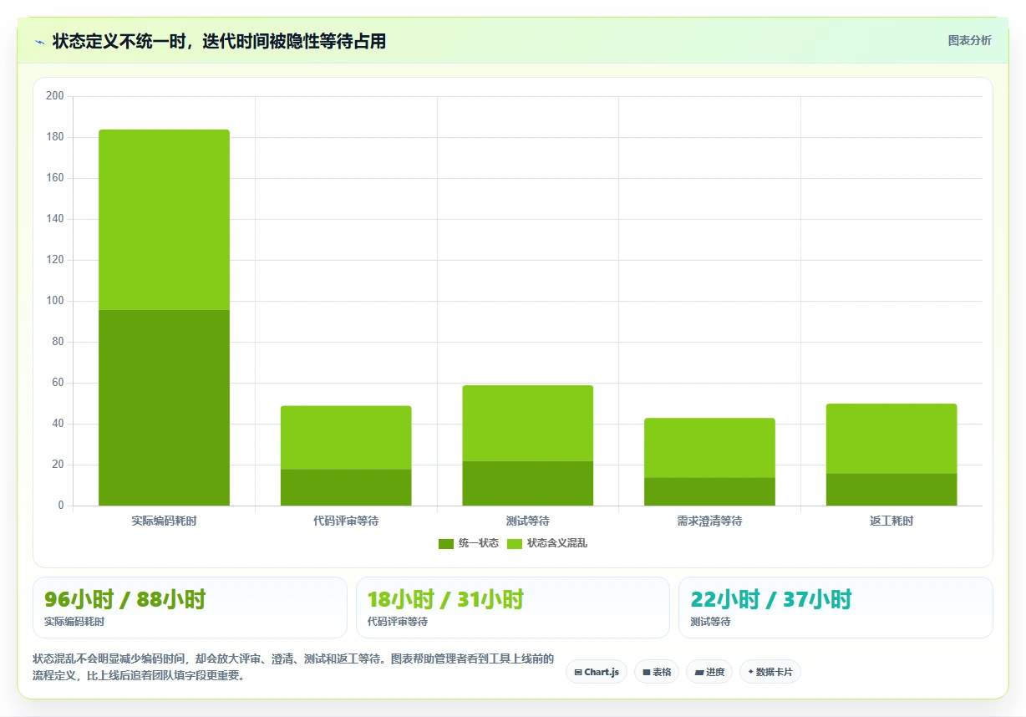Select the Chart.js tag
This screenshot has width=1026, height=717.
pos(597,672)
